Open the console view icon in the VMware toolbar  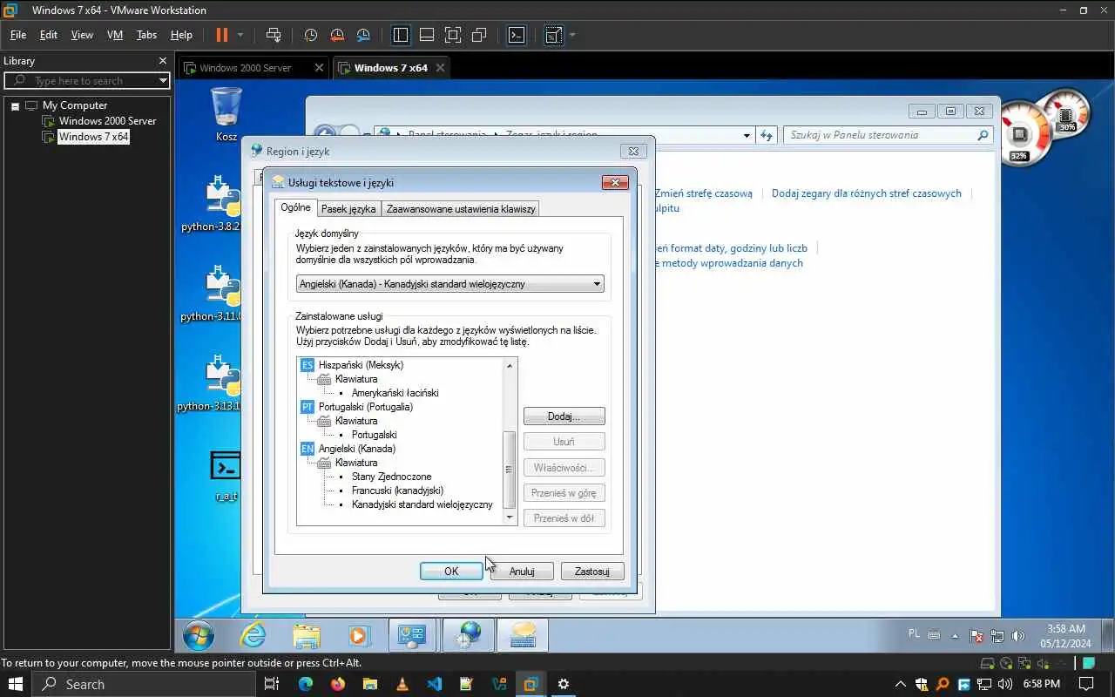pos(517,35)
